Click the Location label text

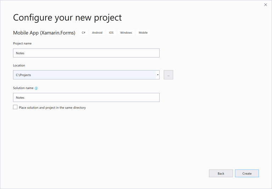(19, 65)
